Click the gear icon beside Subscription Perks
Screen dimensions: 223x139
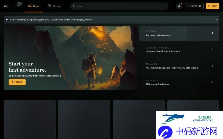pyautogui.click(x=212, y=49)
